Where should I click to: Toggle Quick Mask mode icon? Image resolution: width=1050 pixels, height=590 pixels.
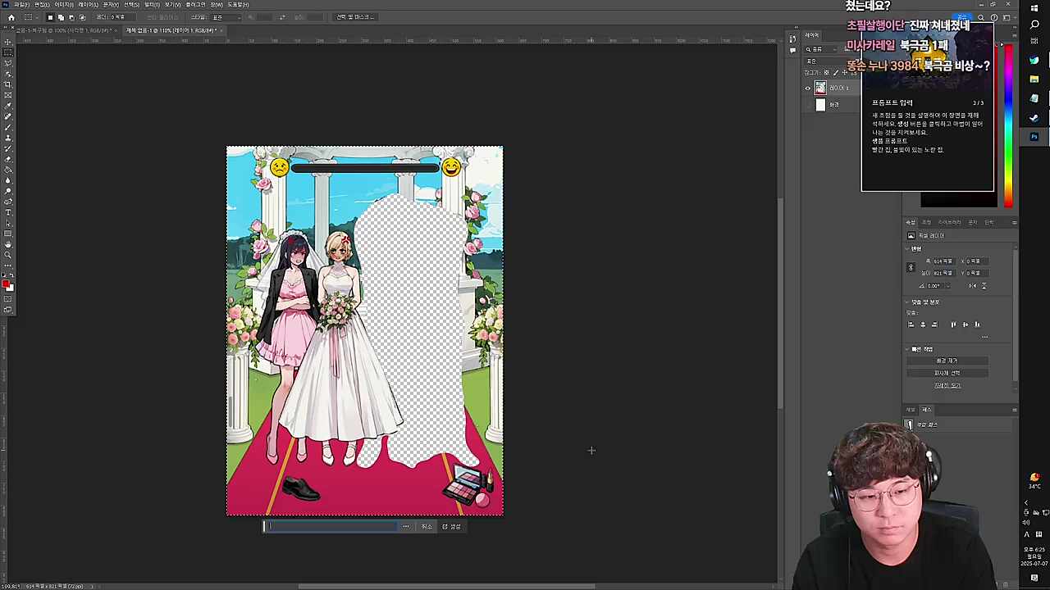[x=8, y=299]
